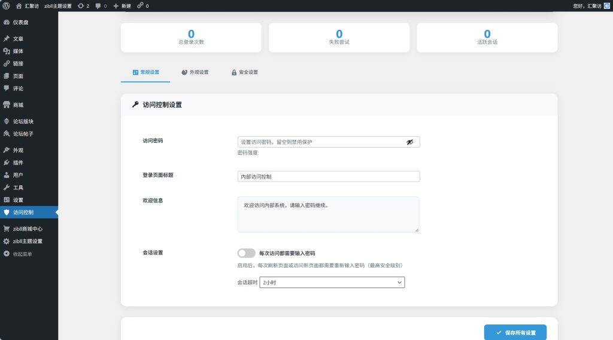Toggle password visibility eye icon
613x340 pixels.
tap(409, 142)
